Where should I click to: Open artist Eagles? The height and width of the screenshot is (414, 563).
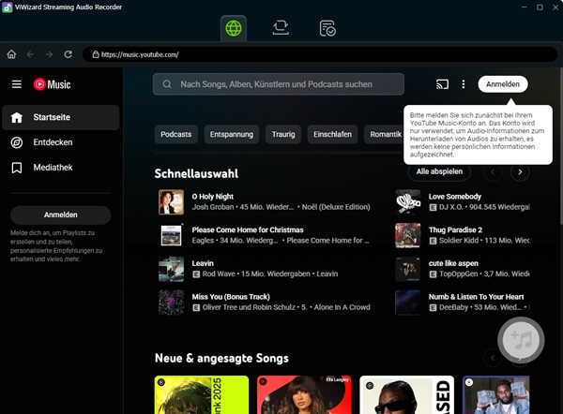point(203,241)
